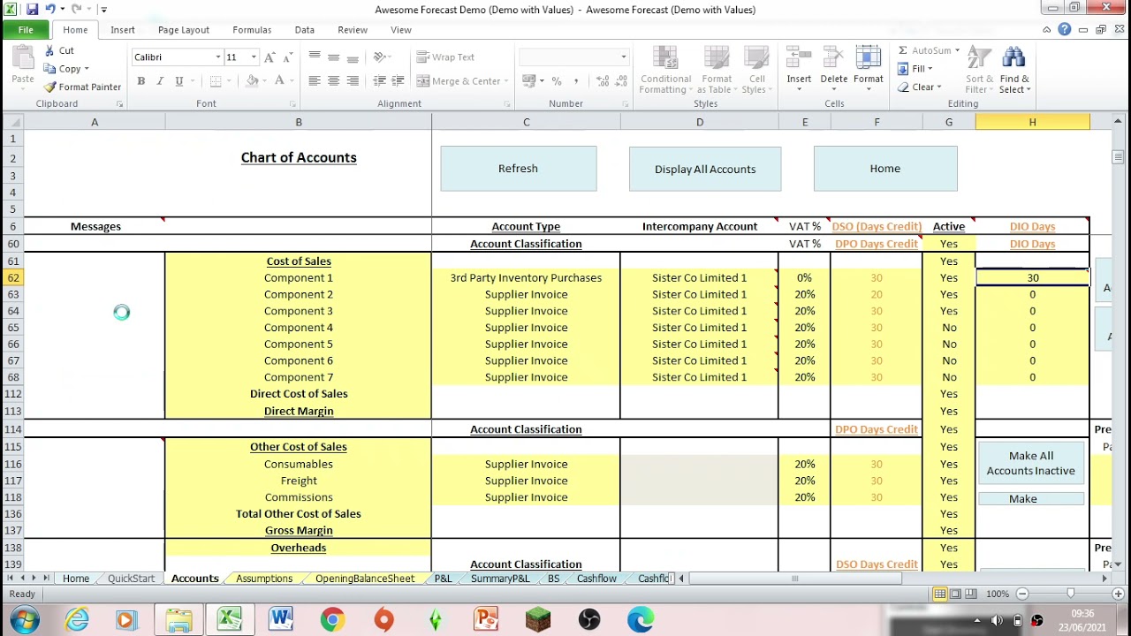Screen dimensions: 1131x636
Task: Click Increase Font Size icon
Action: click(269, 57)
